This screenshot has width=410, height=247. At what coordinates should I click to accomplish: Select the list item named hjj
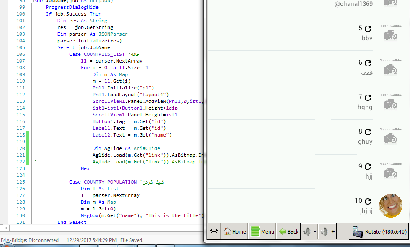point(368,176)
